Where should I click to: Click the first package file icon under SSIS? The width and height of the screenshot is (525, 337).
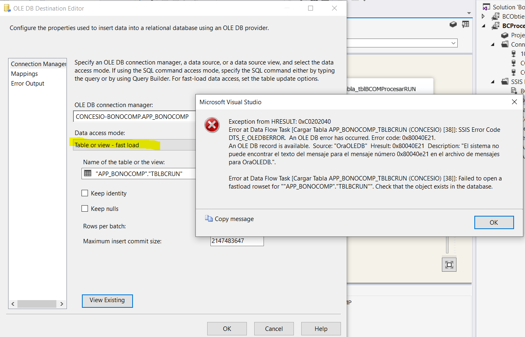point(514,91)
